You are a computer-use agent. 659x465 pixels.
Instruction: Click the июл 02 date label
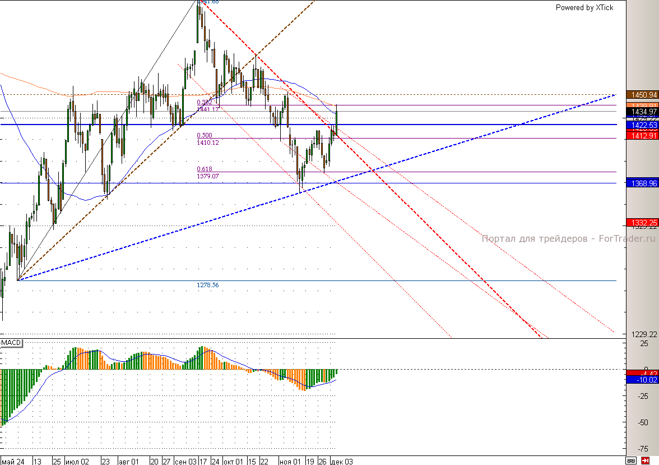(78, 461)
